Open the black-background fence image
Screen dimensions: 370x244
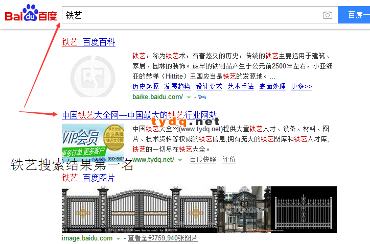(304, 210)
